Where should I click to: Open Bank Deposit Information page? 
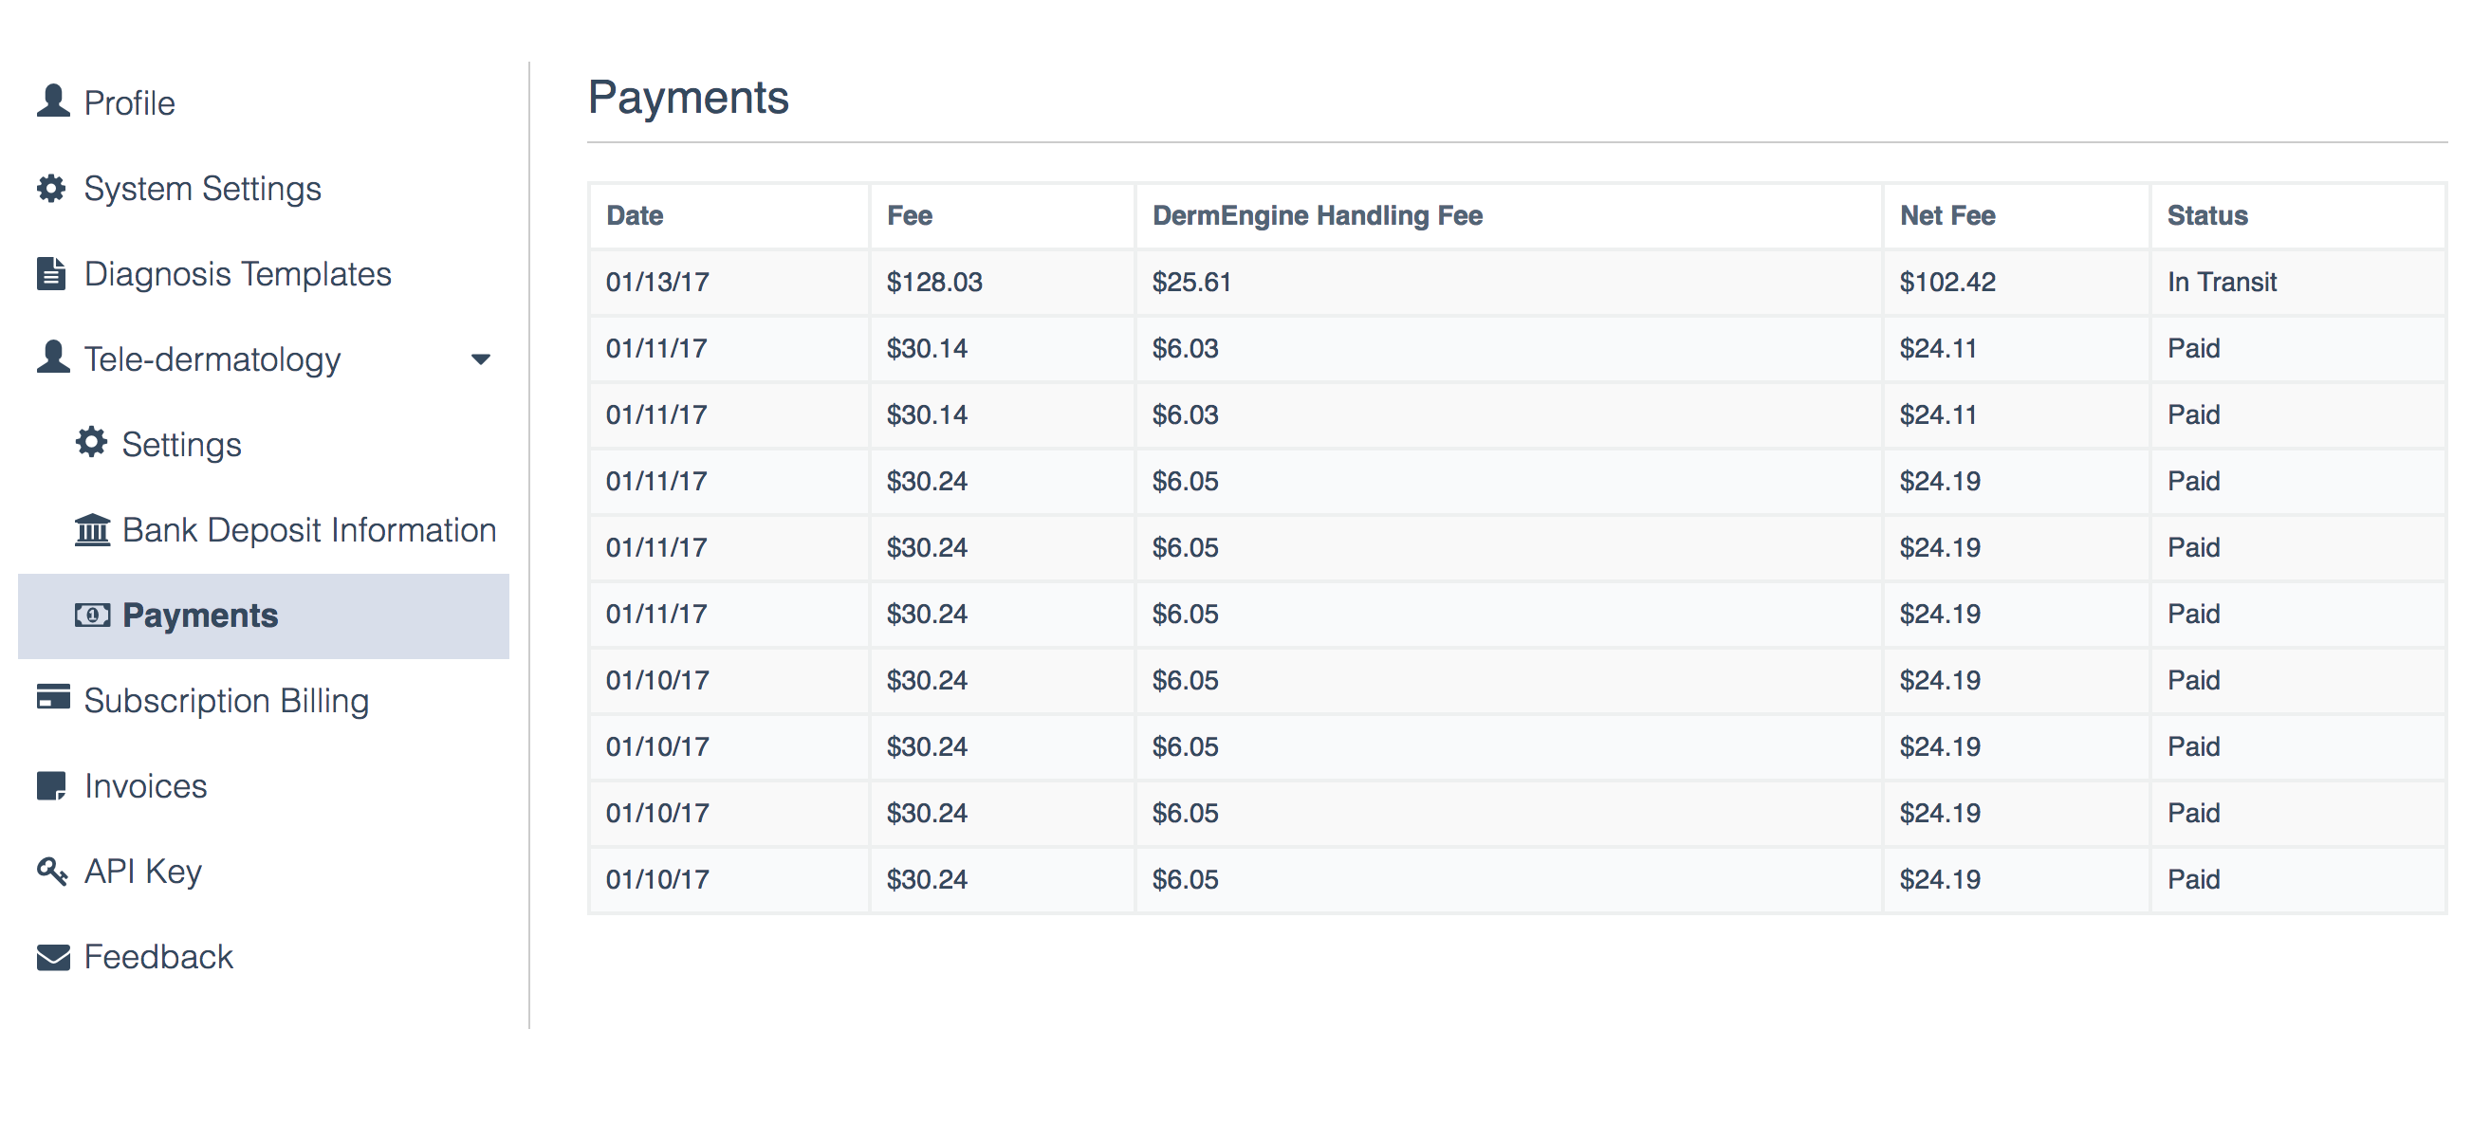[x=308, y=530]
